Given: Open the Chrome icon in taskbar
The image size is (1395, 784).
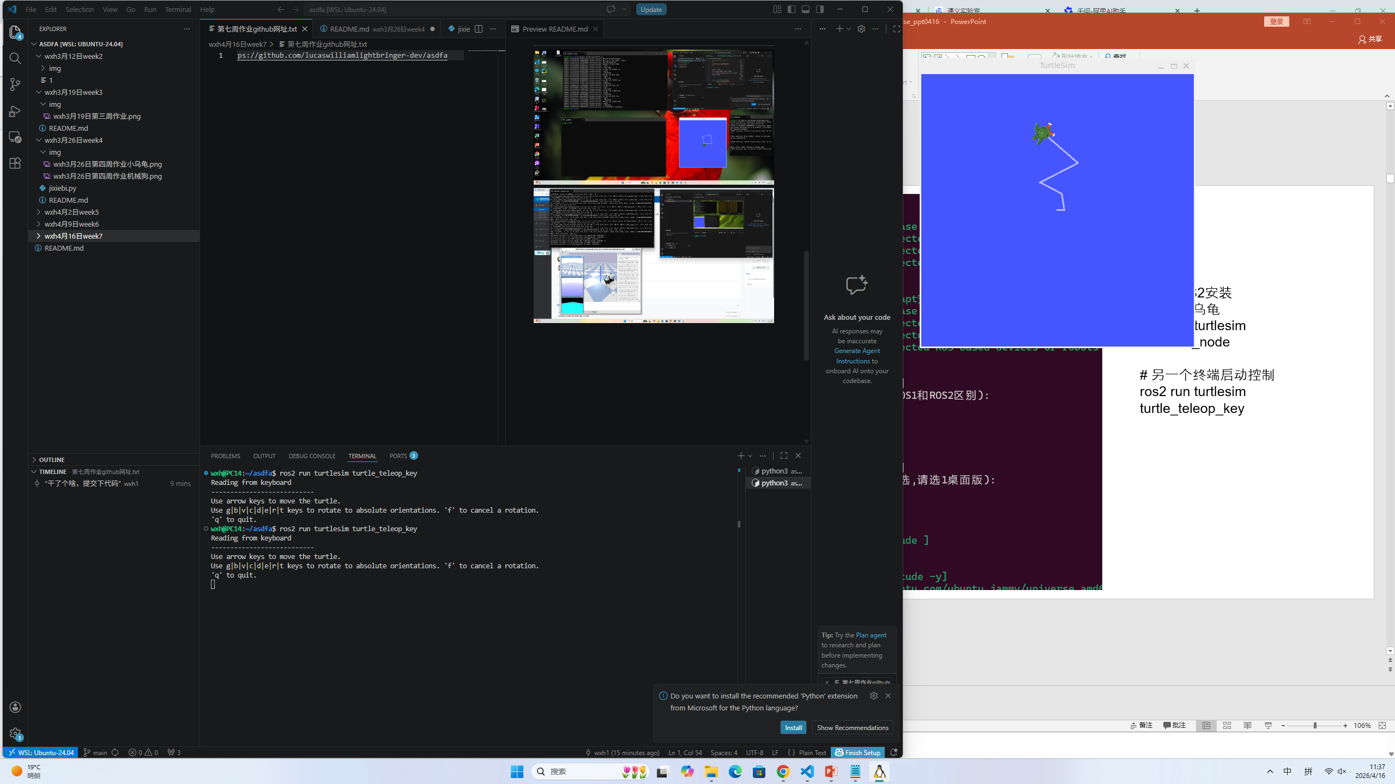Looking at the screenshot, I should pyautogui.click(x=783, y=771).
